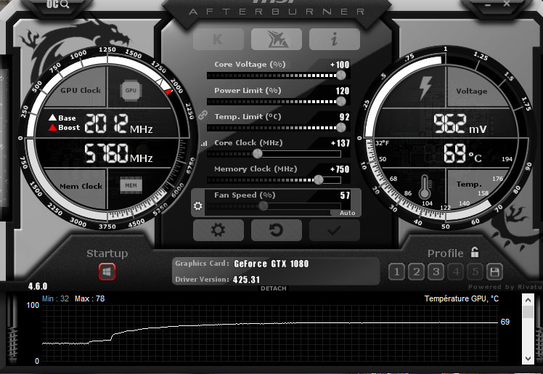
Task: Reset settings with circular arrow button
Action: [277, 230]
